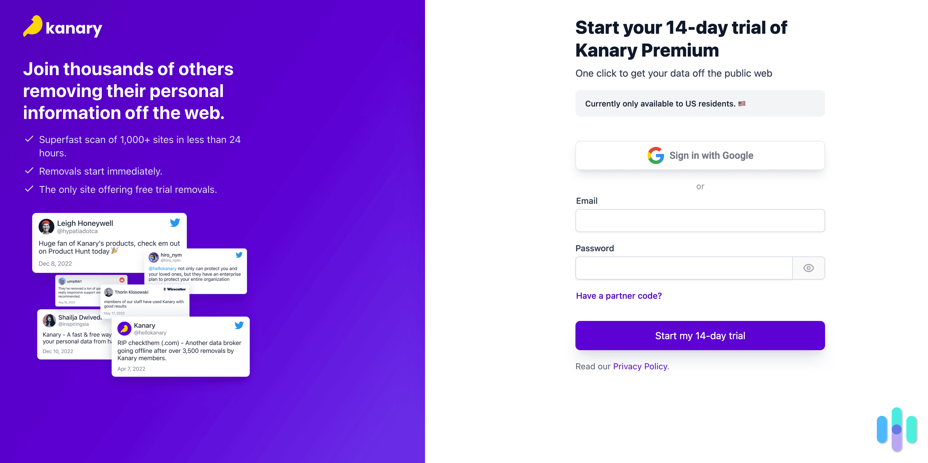Click the Twitter icon on Kanary's tweet
928x463 pixels.
pyautogui.click(x=239, y=325)
